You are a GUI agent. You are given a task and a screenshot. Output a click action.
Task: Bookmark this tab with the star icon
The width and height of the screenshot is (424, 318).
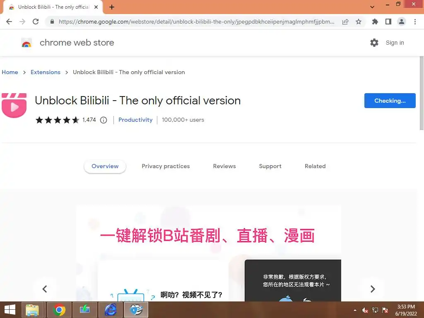point(359,22)
